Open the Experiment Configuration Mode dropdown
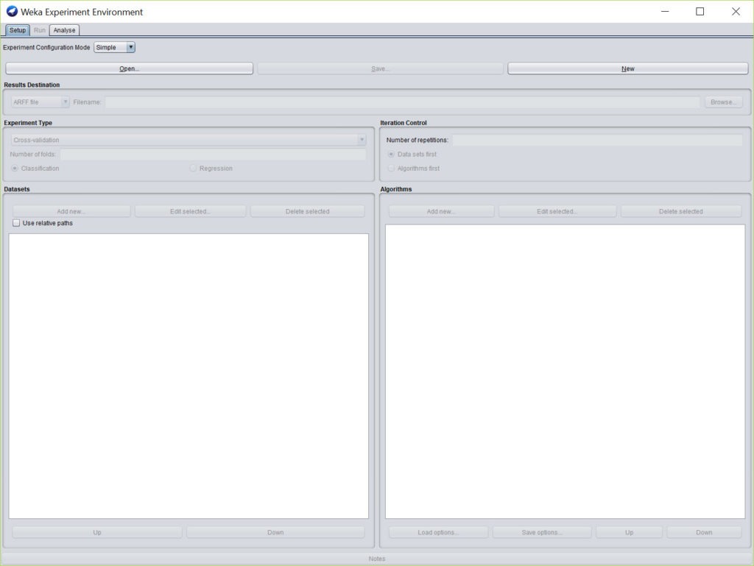The height and width of the screenshot is (566, 754). coord(114,48)
